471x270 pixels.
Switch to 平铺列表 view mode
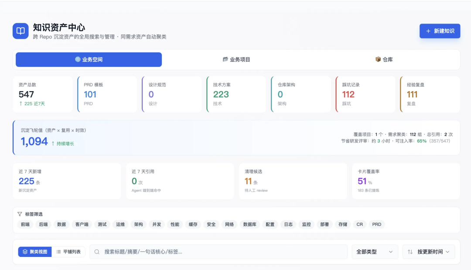tap(68, 252)
